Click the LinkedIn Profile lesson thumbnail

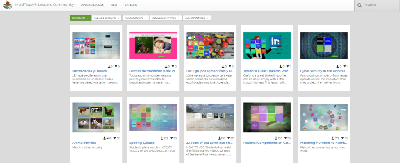point(267,46)
